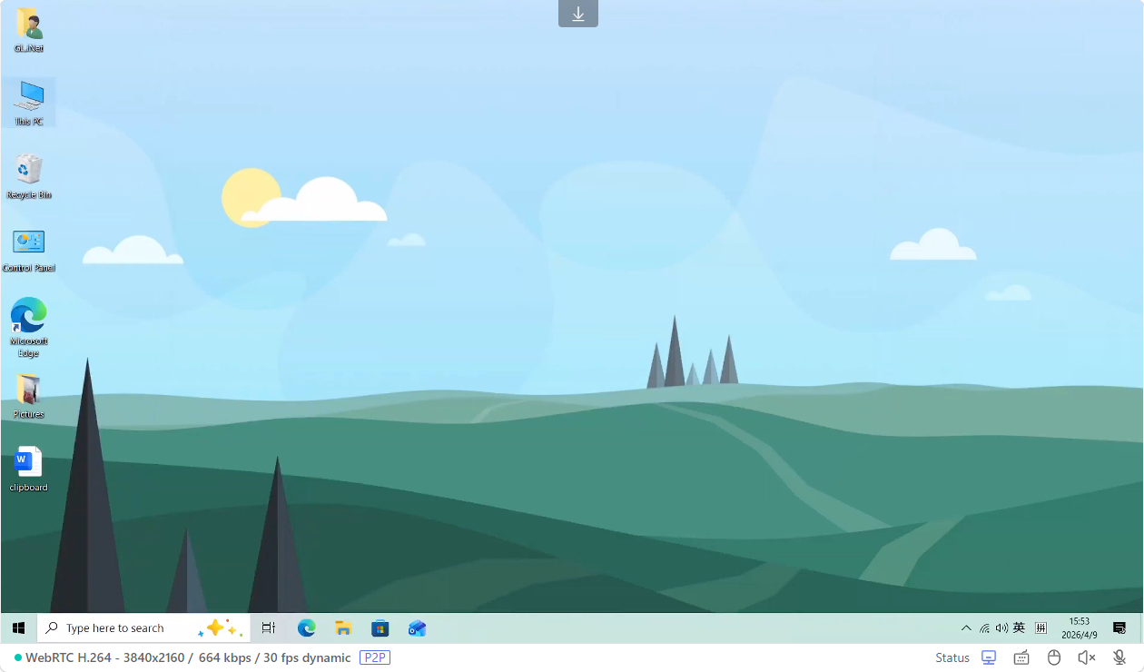Launch Microsoft Edge from the taskbar
1144x672 pixels.
(307, 628)
